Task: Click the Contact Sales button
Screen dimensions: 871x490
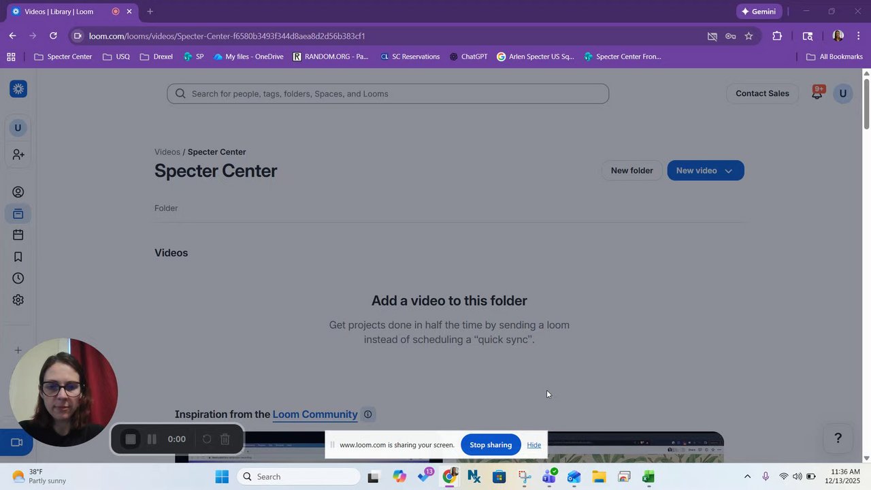Action: point(762,93)
